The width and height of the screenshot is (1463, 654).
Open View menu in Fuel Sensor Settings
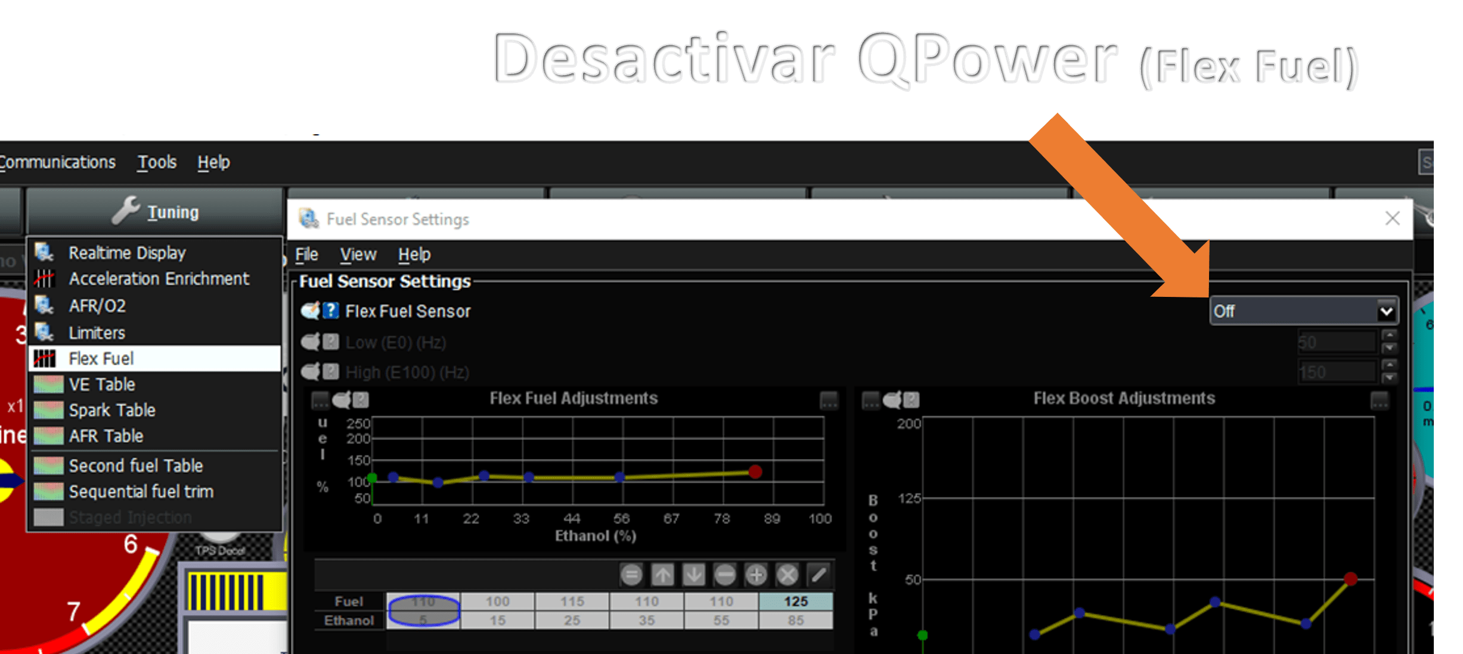[x=358, y=255]
